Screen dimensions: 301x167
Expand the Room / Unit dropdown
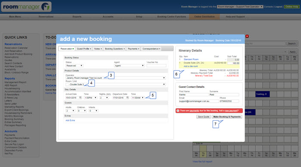tap(115, 85)
